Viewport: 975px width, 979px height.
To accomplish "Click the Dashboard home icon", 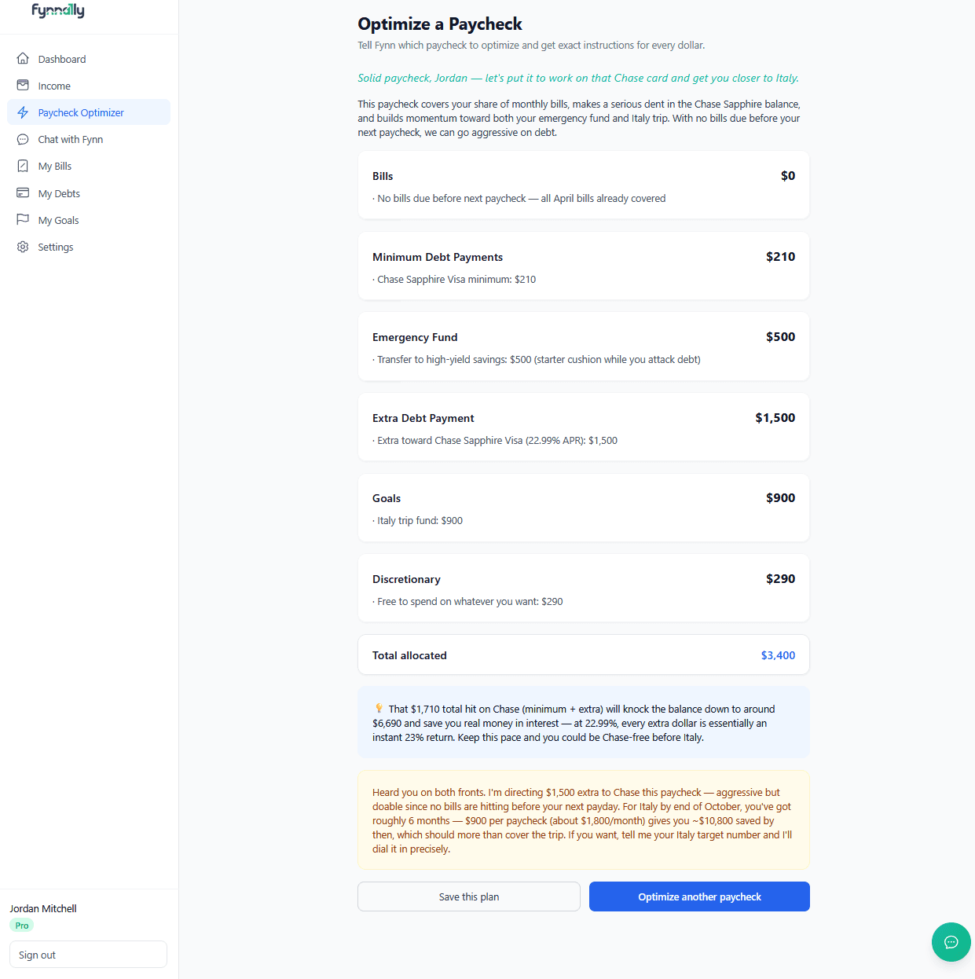I will point(24,58).
